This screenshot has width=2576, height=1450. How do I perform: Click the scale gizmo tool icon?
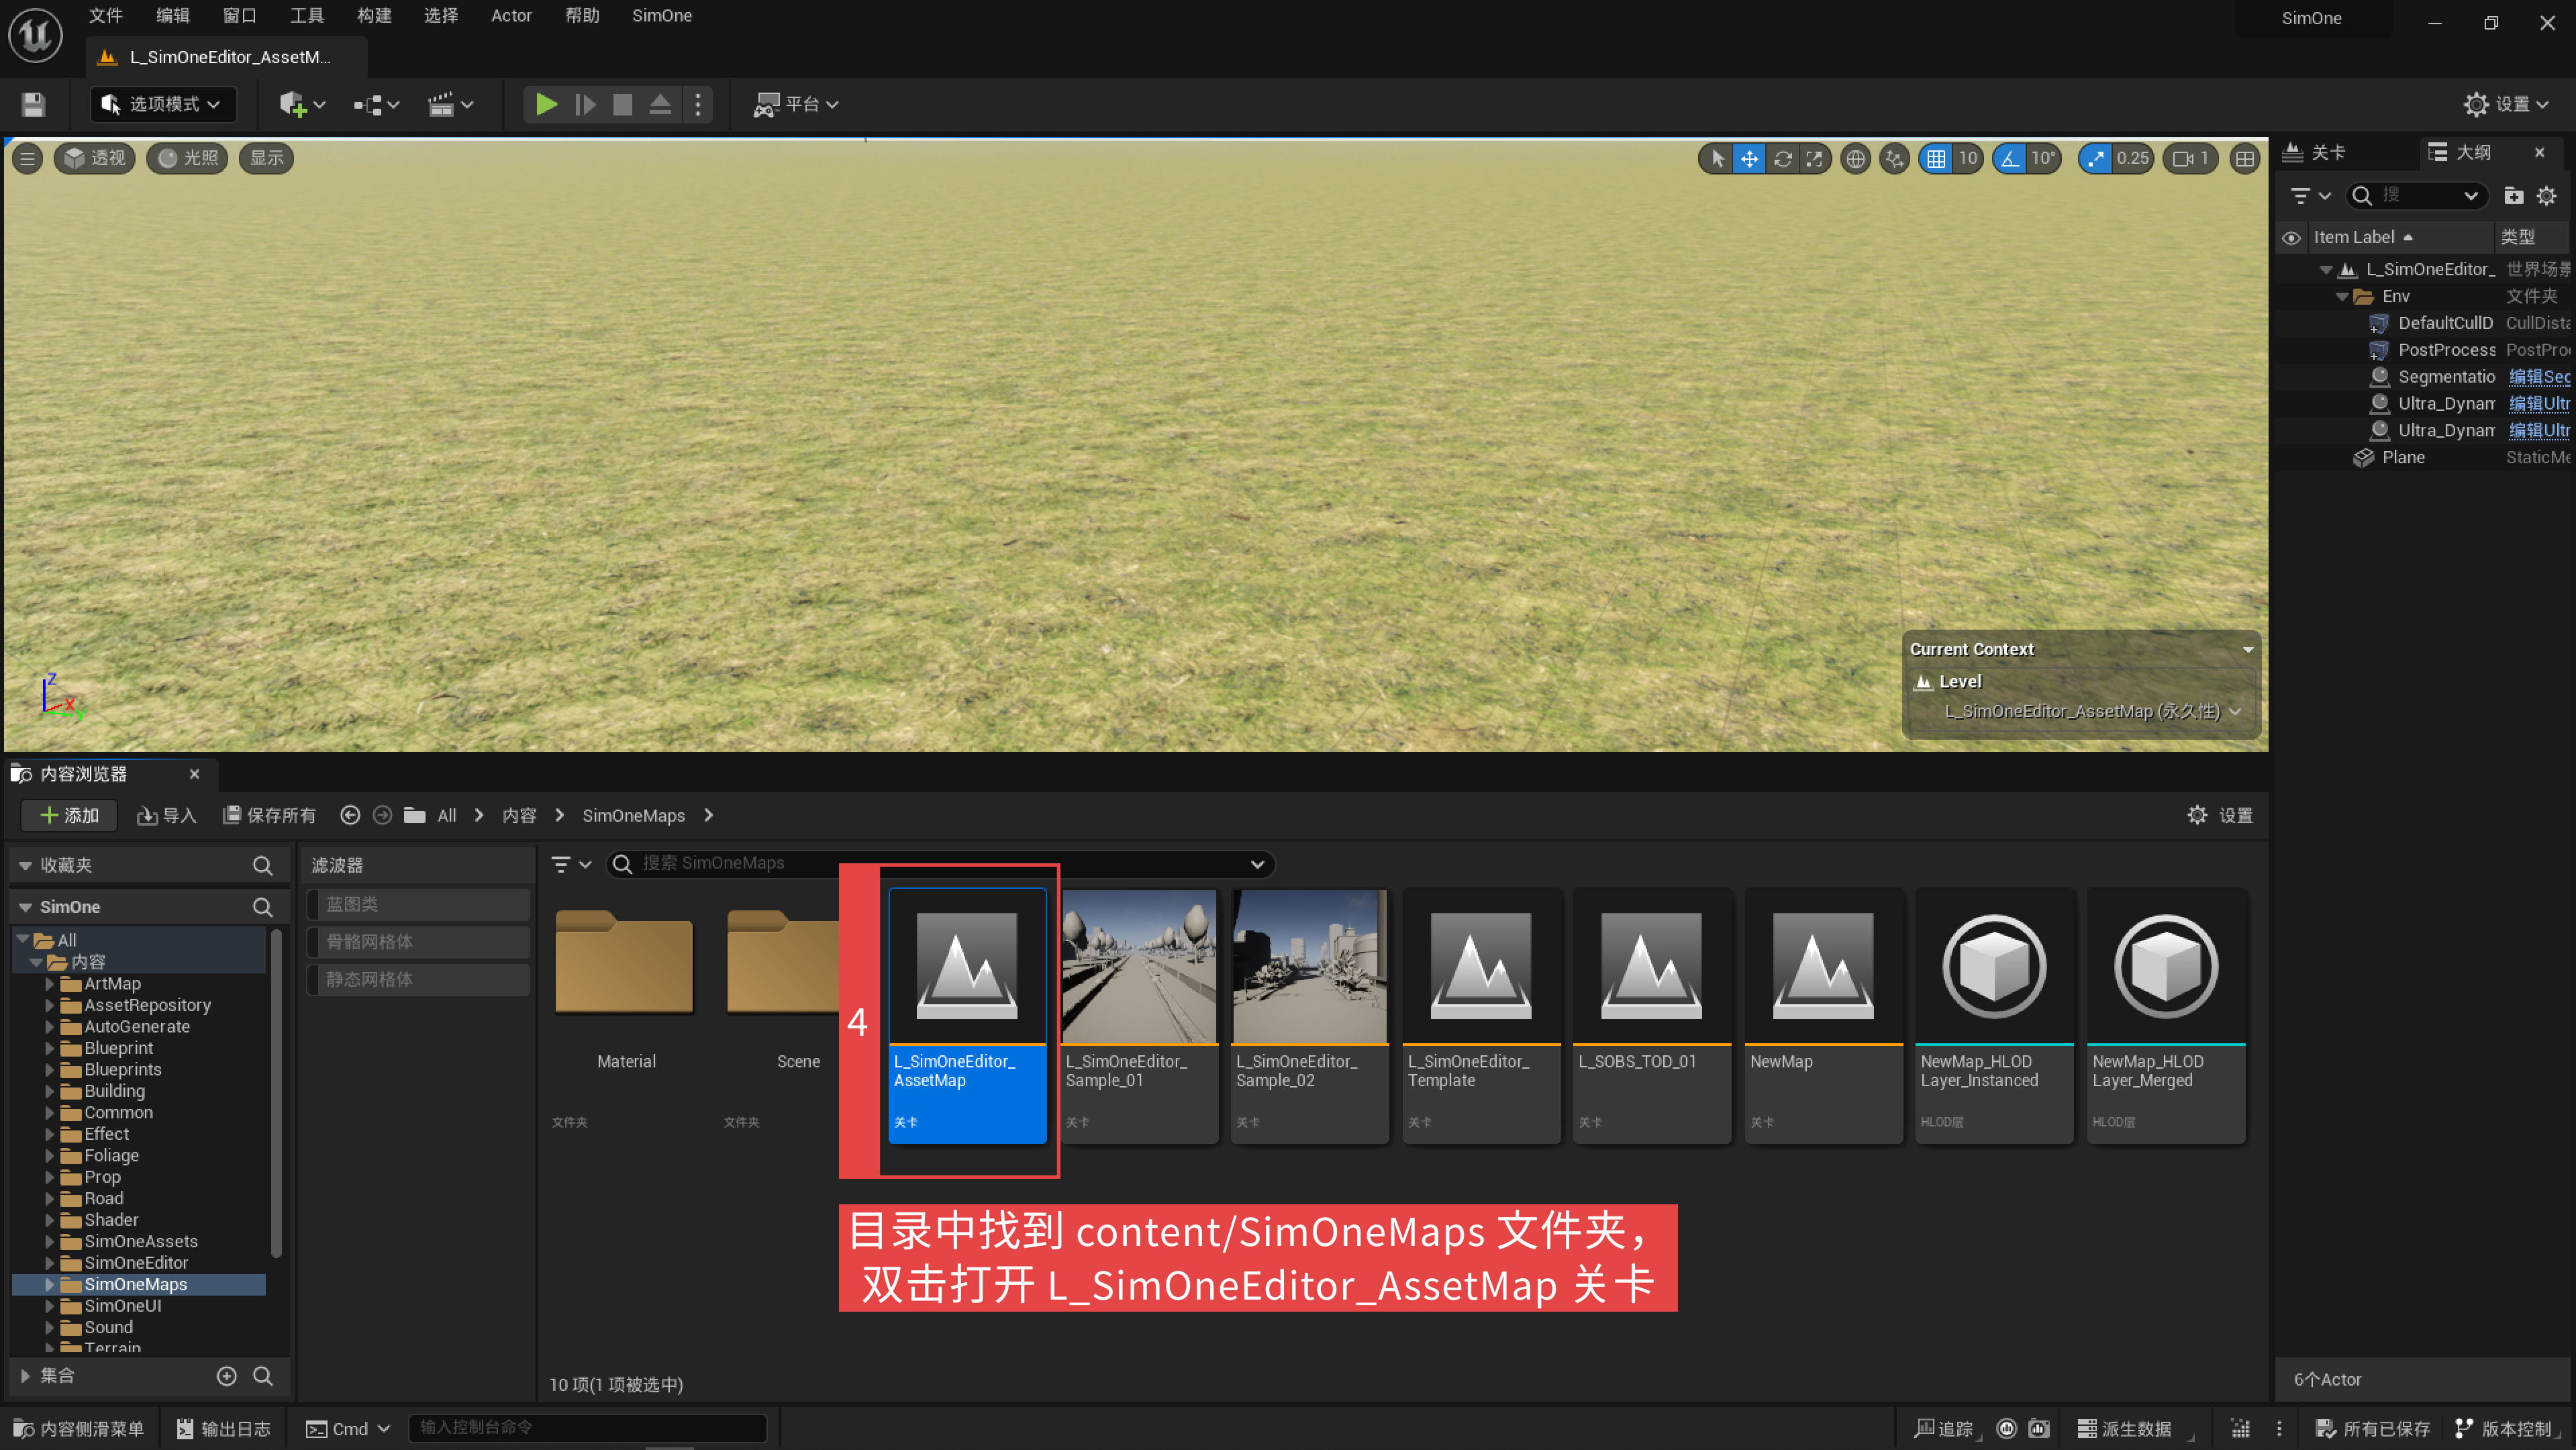[x=1814, y=158]
